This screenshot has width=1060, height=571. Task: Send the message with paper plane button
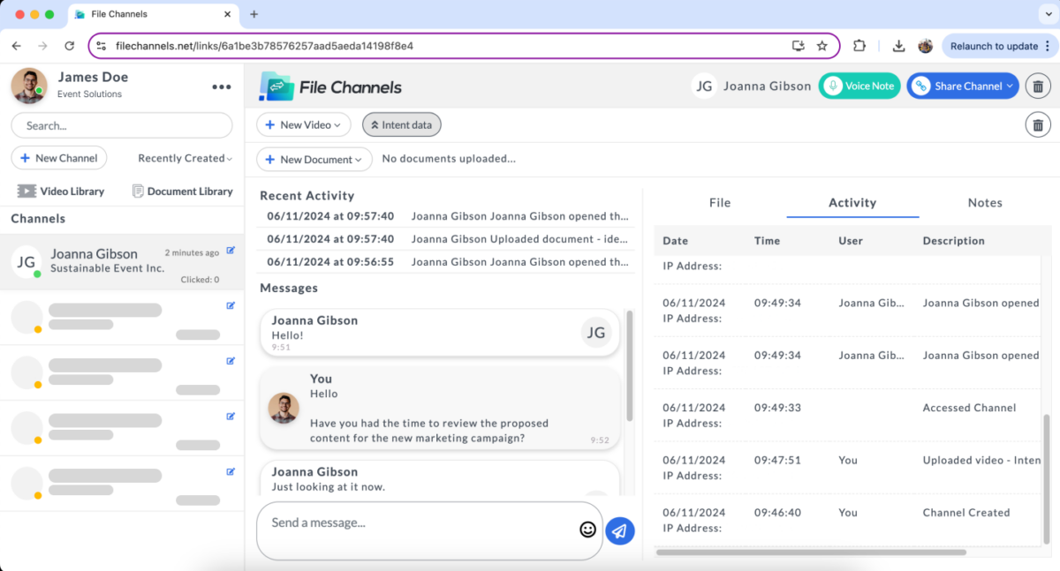pyautogui.click(x=620, y=530)
